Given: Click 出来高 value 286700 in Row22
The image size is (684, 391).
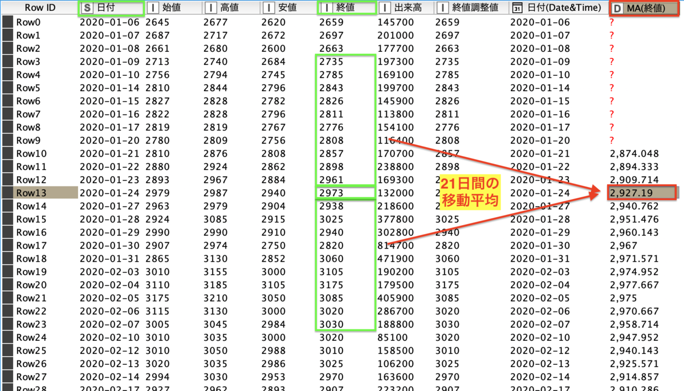Looking at the screenshot, I should tap(396, 311).
